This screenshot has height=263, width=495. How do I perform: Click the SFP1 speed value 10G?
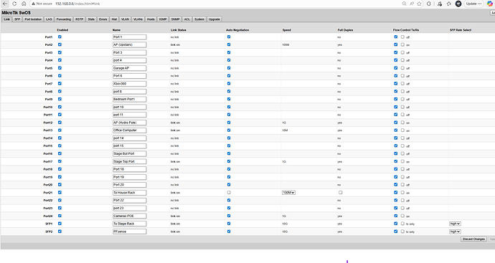(285, 224)
